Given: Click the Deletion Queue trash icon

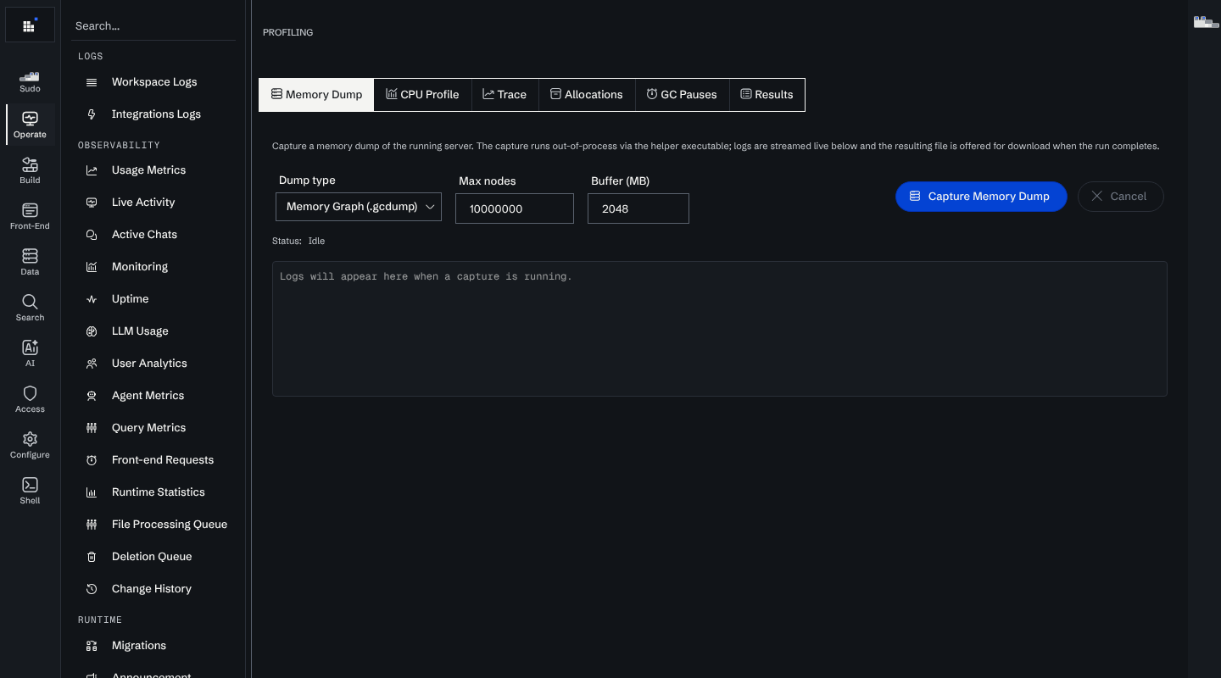Looking at the screenshot, I should point(92,557).
